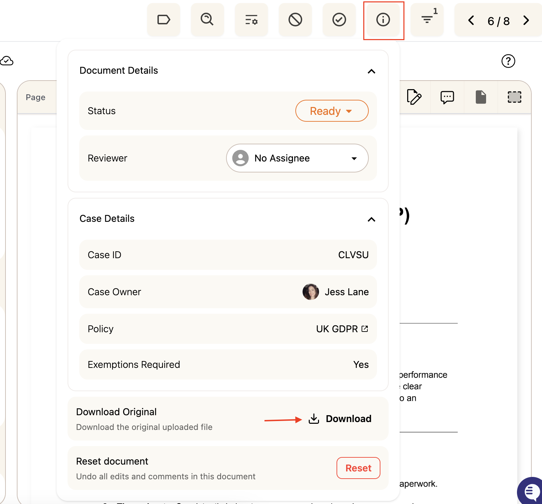Click the Download button label
The width and height of the screenshot is (542, 504).
coord(349,419)
